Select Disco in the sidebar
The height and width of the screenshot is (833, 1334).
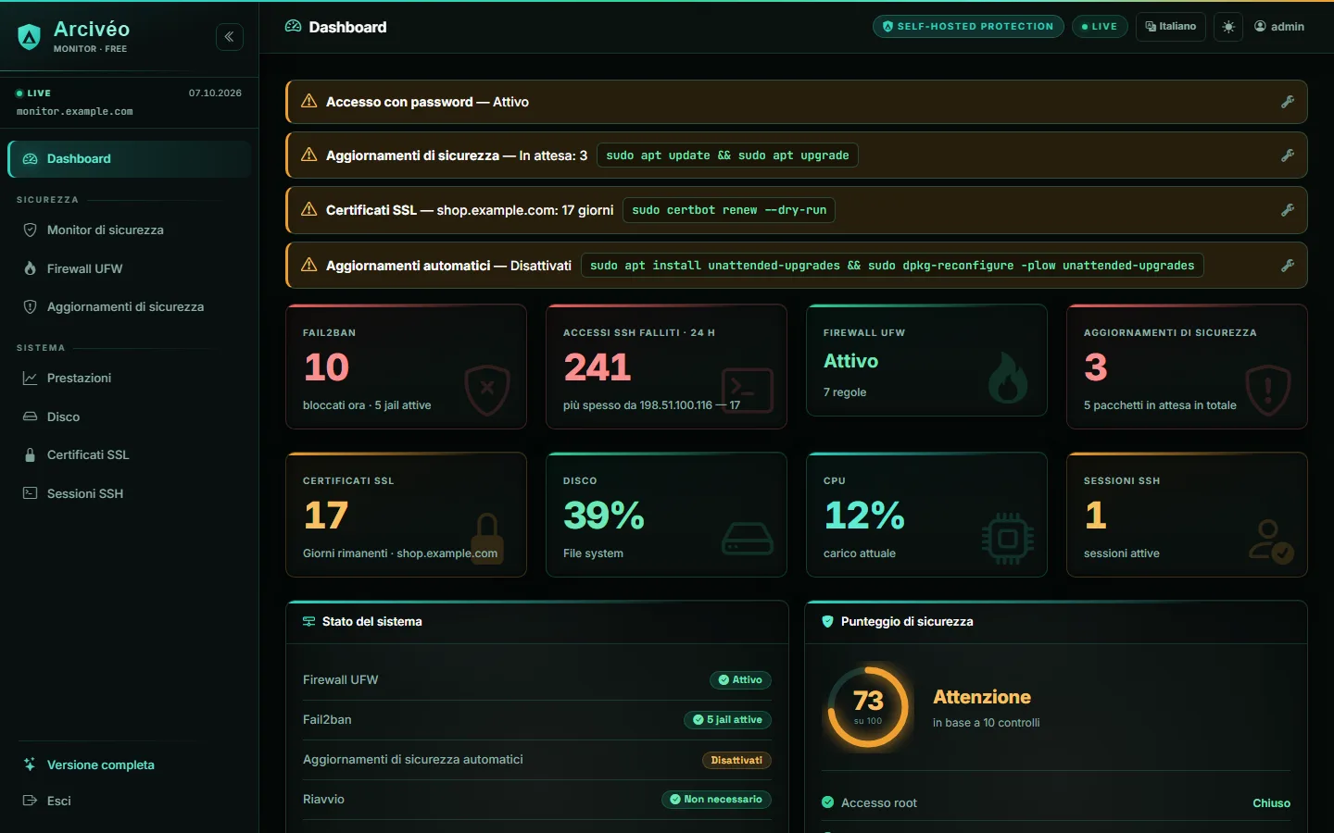tap(130, 417)
